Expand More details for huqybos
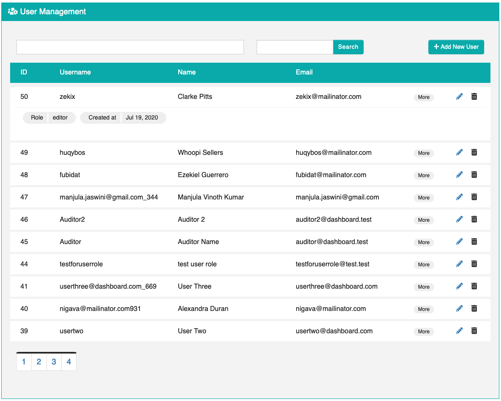501x401 pixels. click(x=423, y=153)
